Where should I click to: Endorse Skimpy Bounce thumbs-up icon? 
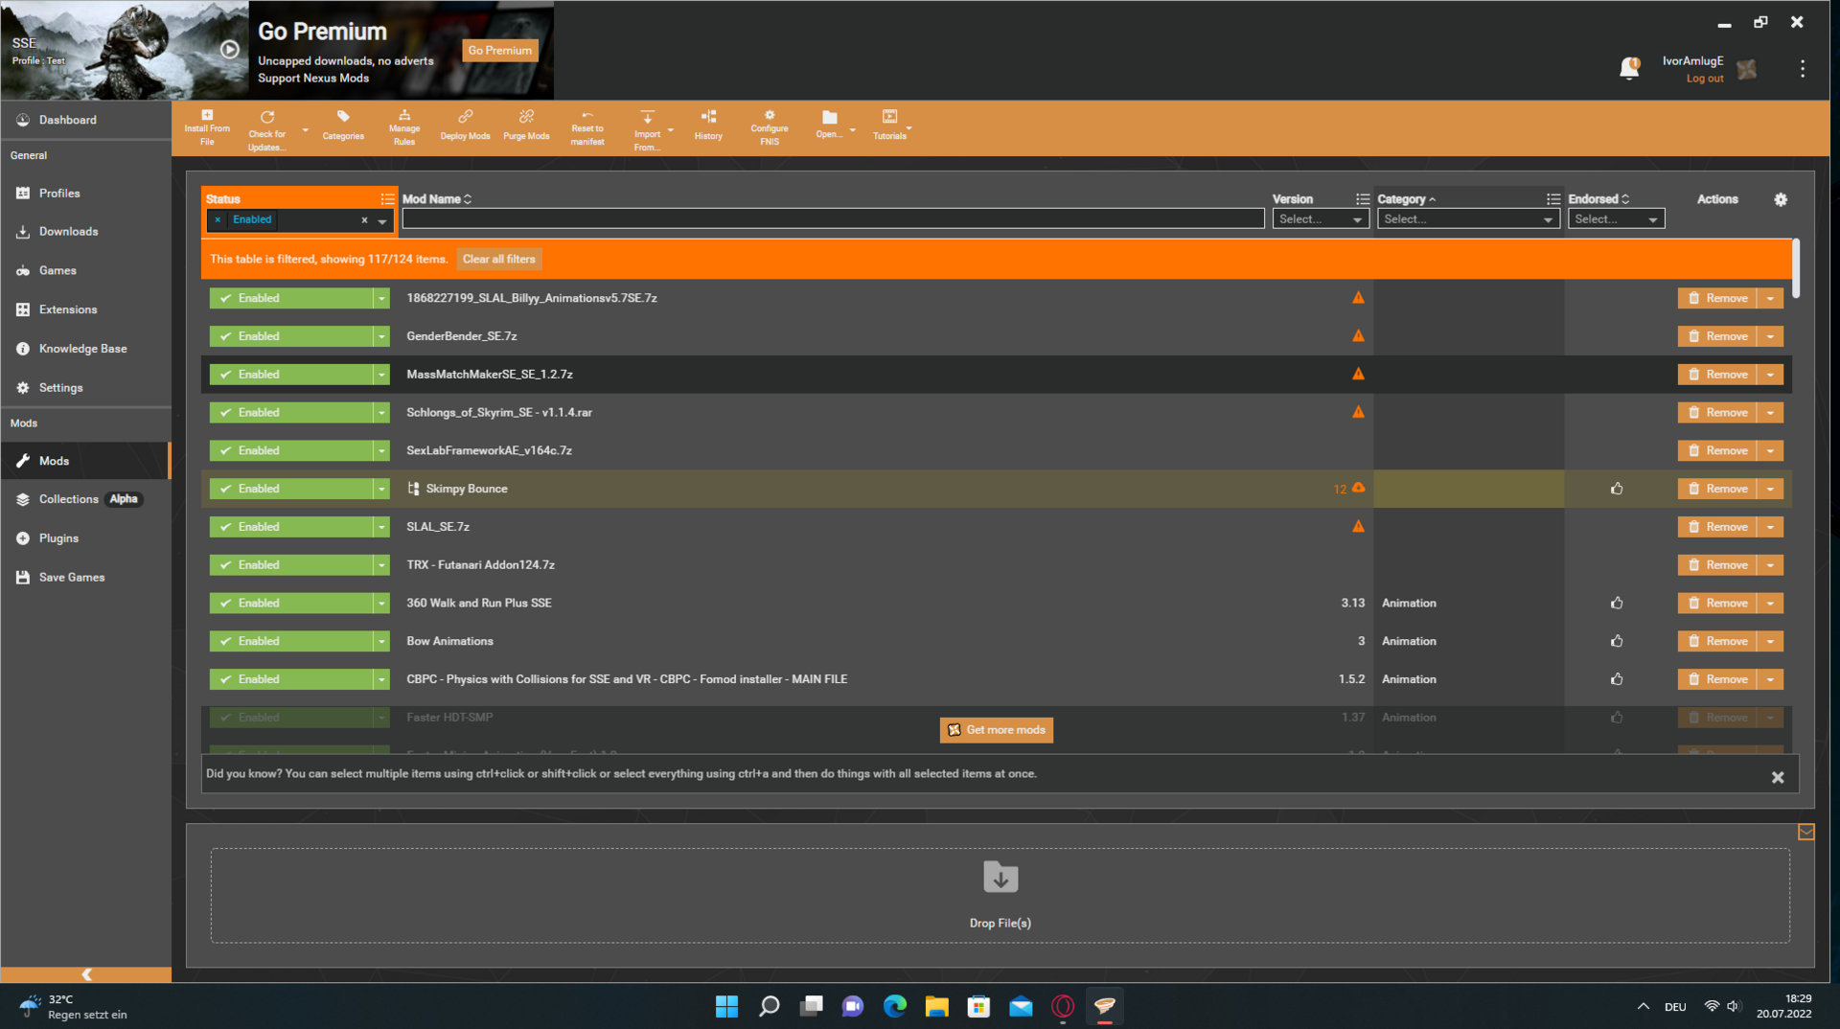[x=1617, y=489]
